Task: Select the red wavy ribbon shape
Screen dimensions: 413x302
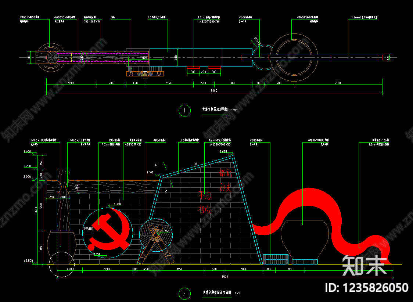Action: (x=322, y=226)
